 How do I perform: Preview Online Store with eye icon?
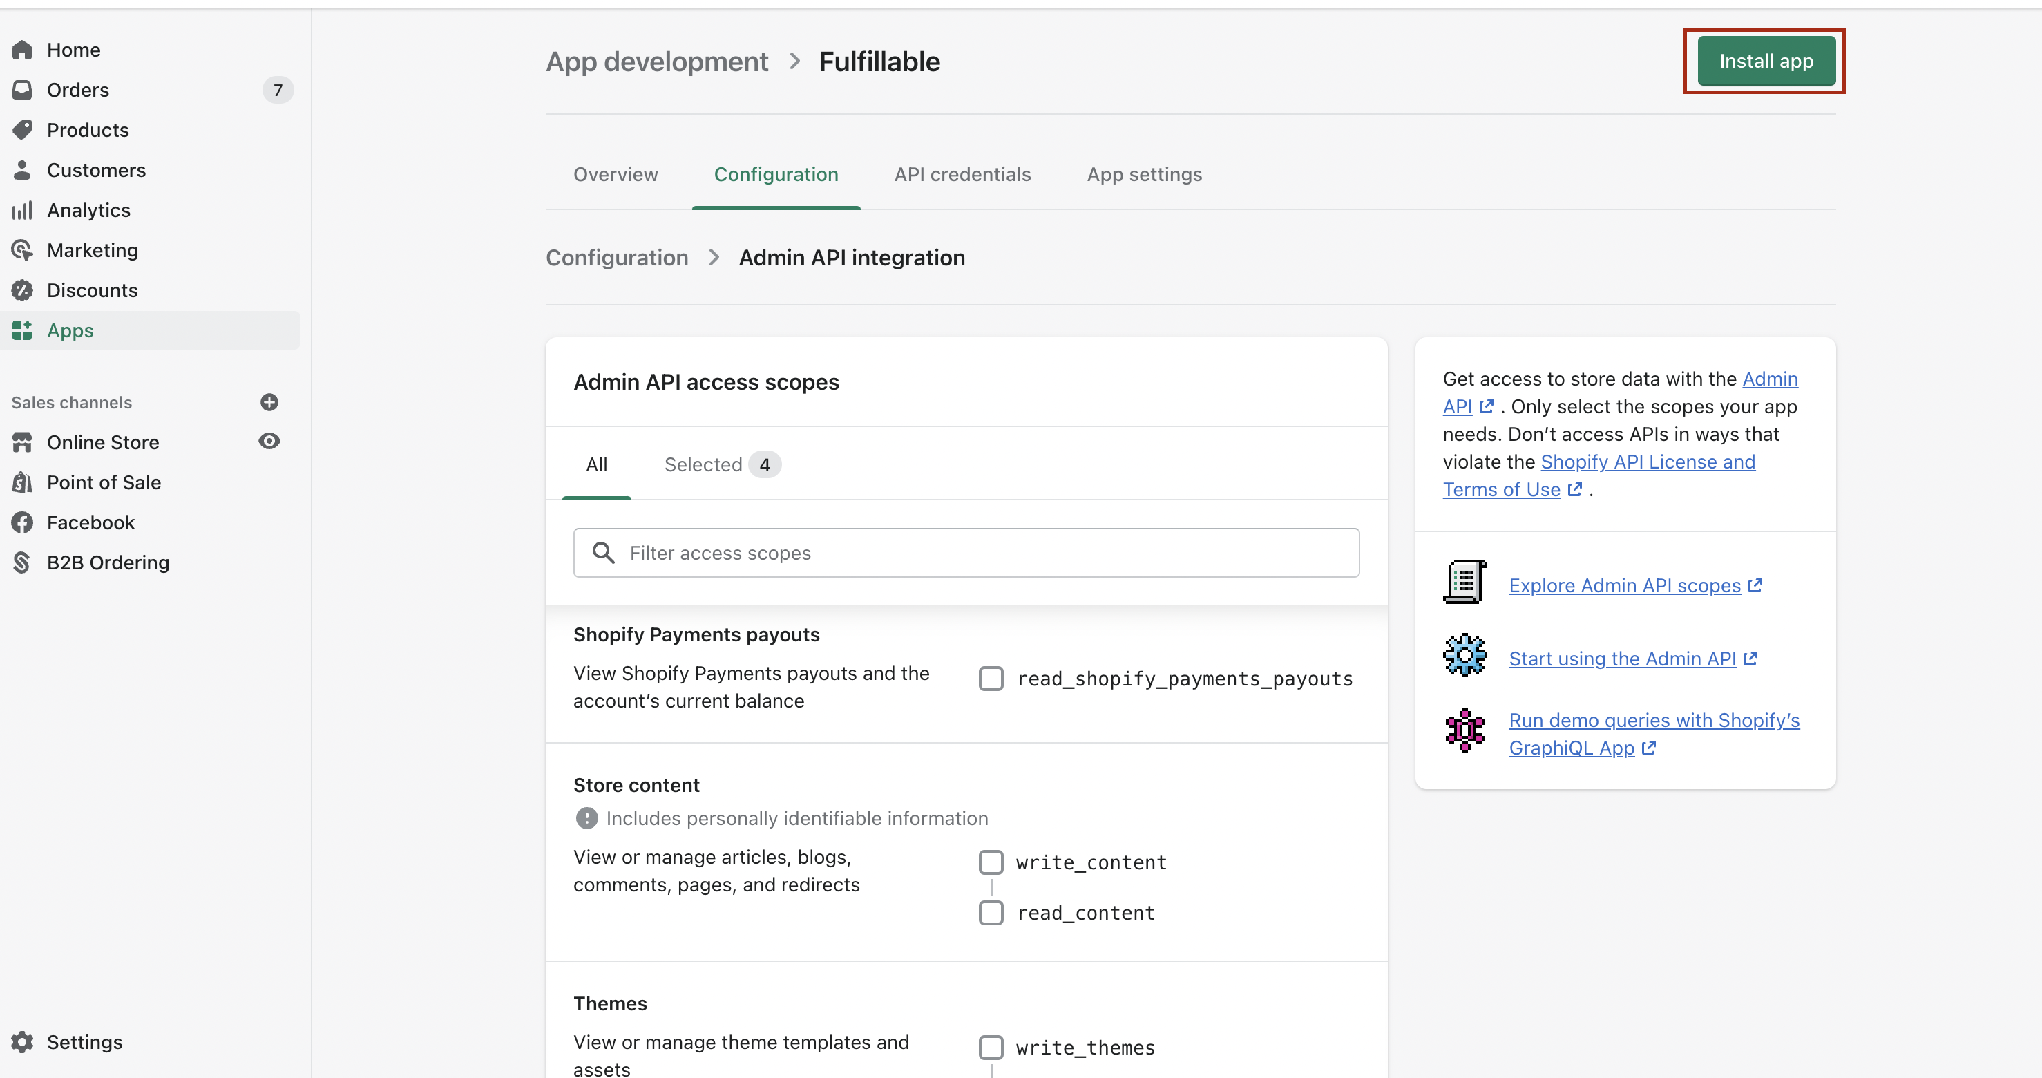pos(269,441)
